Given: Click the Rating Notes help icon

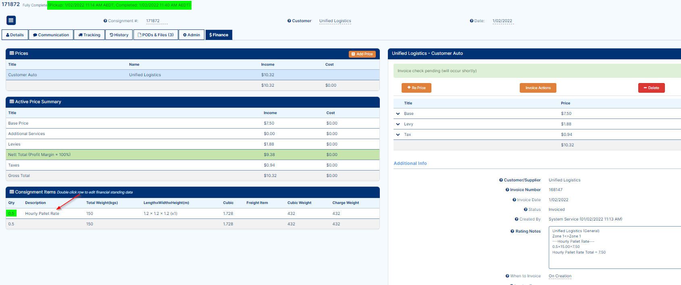Looking at the screenshot, I should (512, 231).
